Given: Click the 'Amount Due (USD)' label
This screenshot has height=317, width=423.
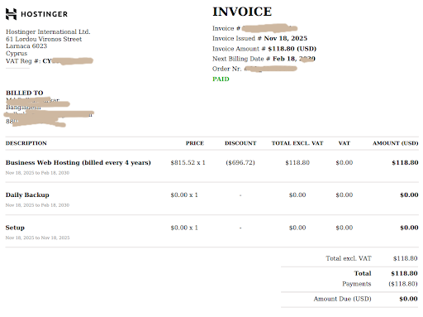Looking at the screenshot, I should (342, 299).
